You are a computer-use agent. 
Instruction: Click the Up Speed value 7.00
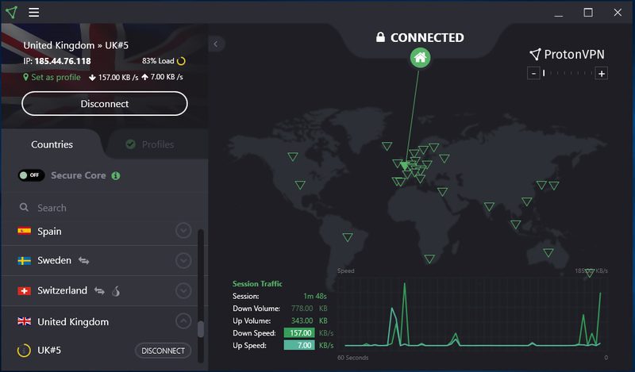300,345
